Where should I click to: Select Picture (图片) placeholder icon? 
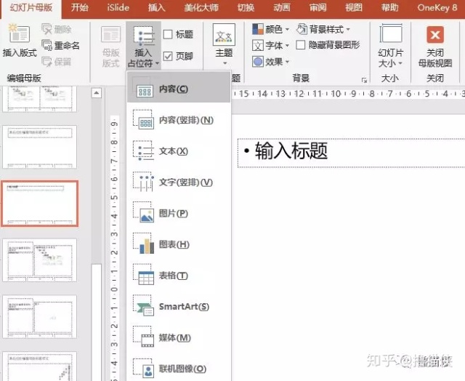143,212
